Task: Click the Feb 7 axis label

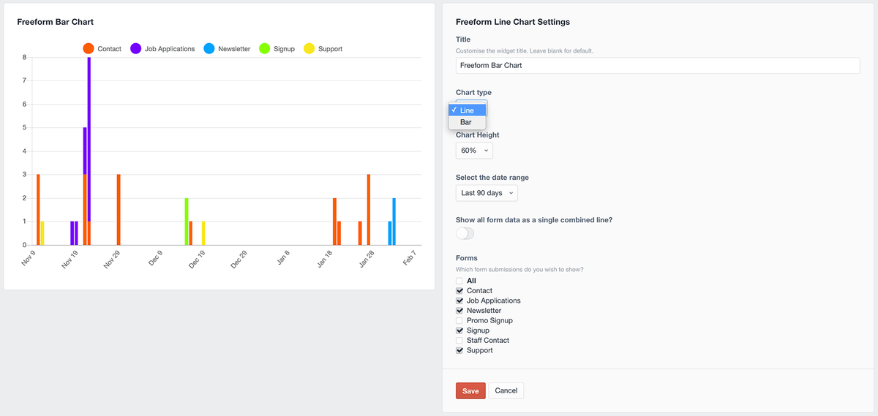Action: coord(409,260)
